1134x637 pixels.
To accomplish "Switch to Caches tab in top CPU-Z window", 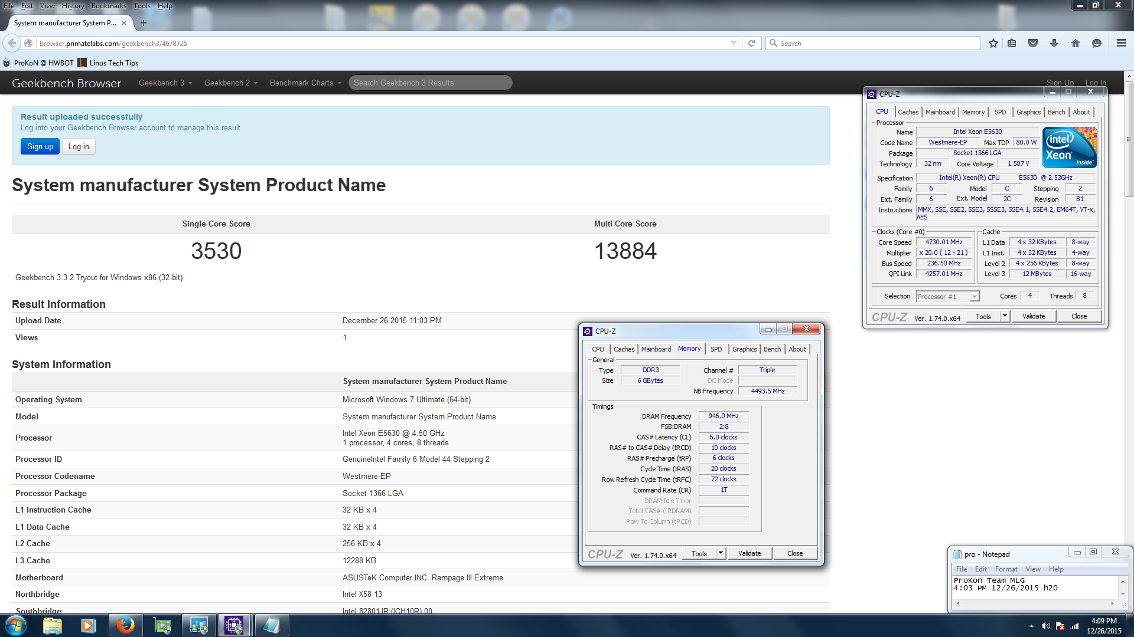I will pyautogui.click(x=908, y=112).
